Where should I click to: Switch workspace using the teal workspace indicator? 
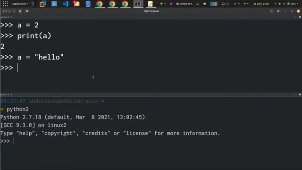[x=214, y=4]
